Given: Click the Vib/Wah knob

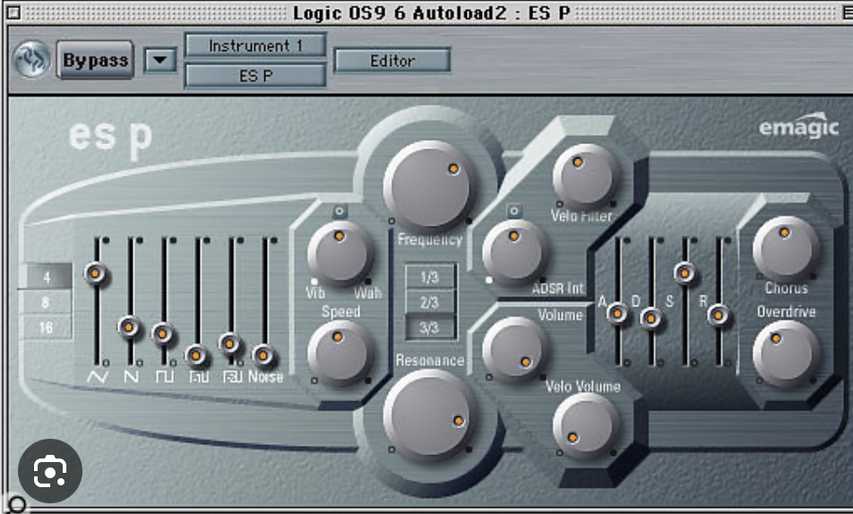Looking at the screenshot, I should [x=340, y=253].
